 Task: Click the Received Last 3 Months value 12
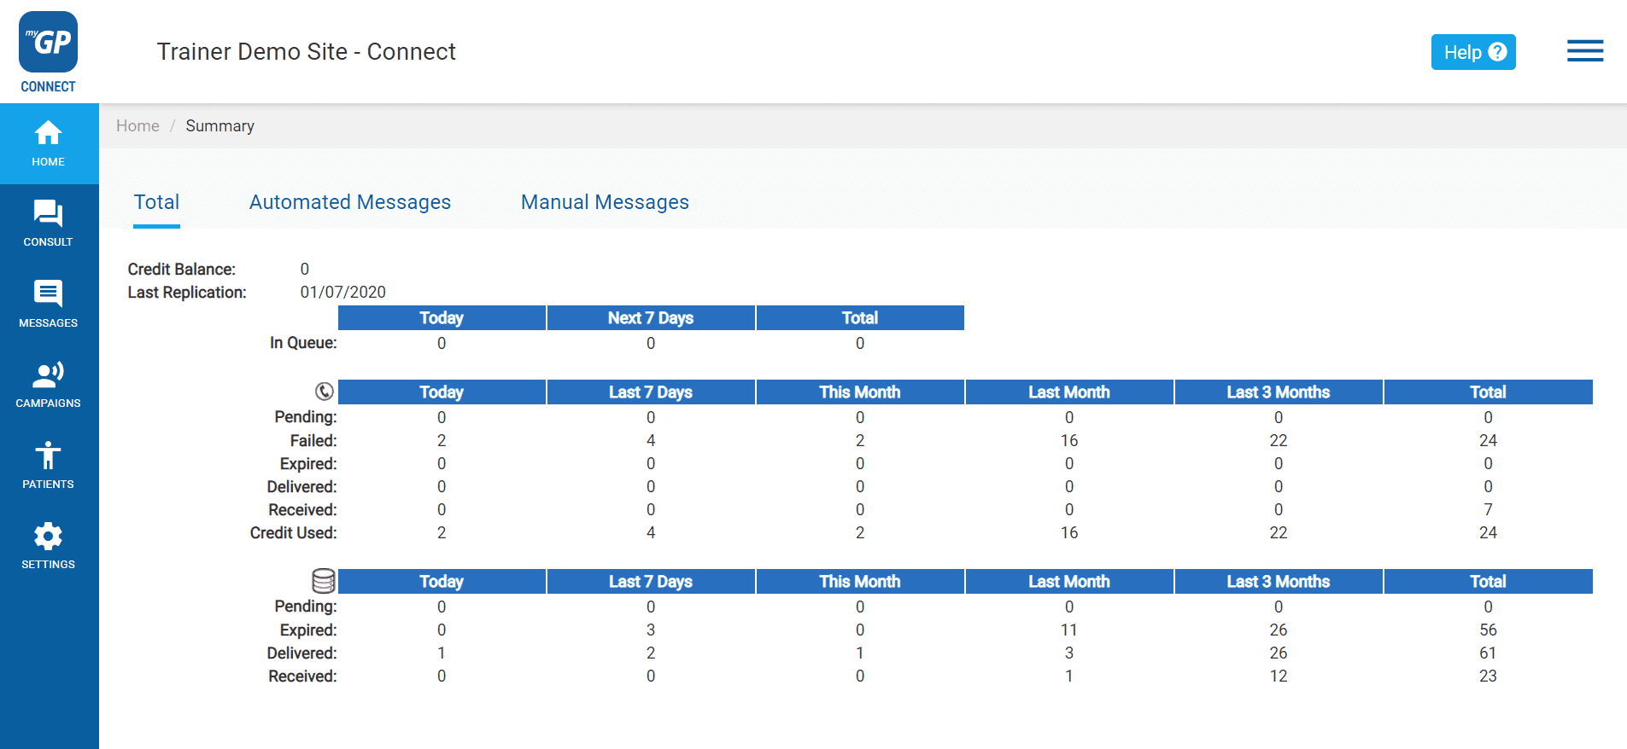click(1279, 676)
